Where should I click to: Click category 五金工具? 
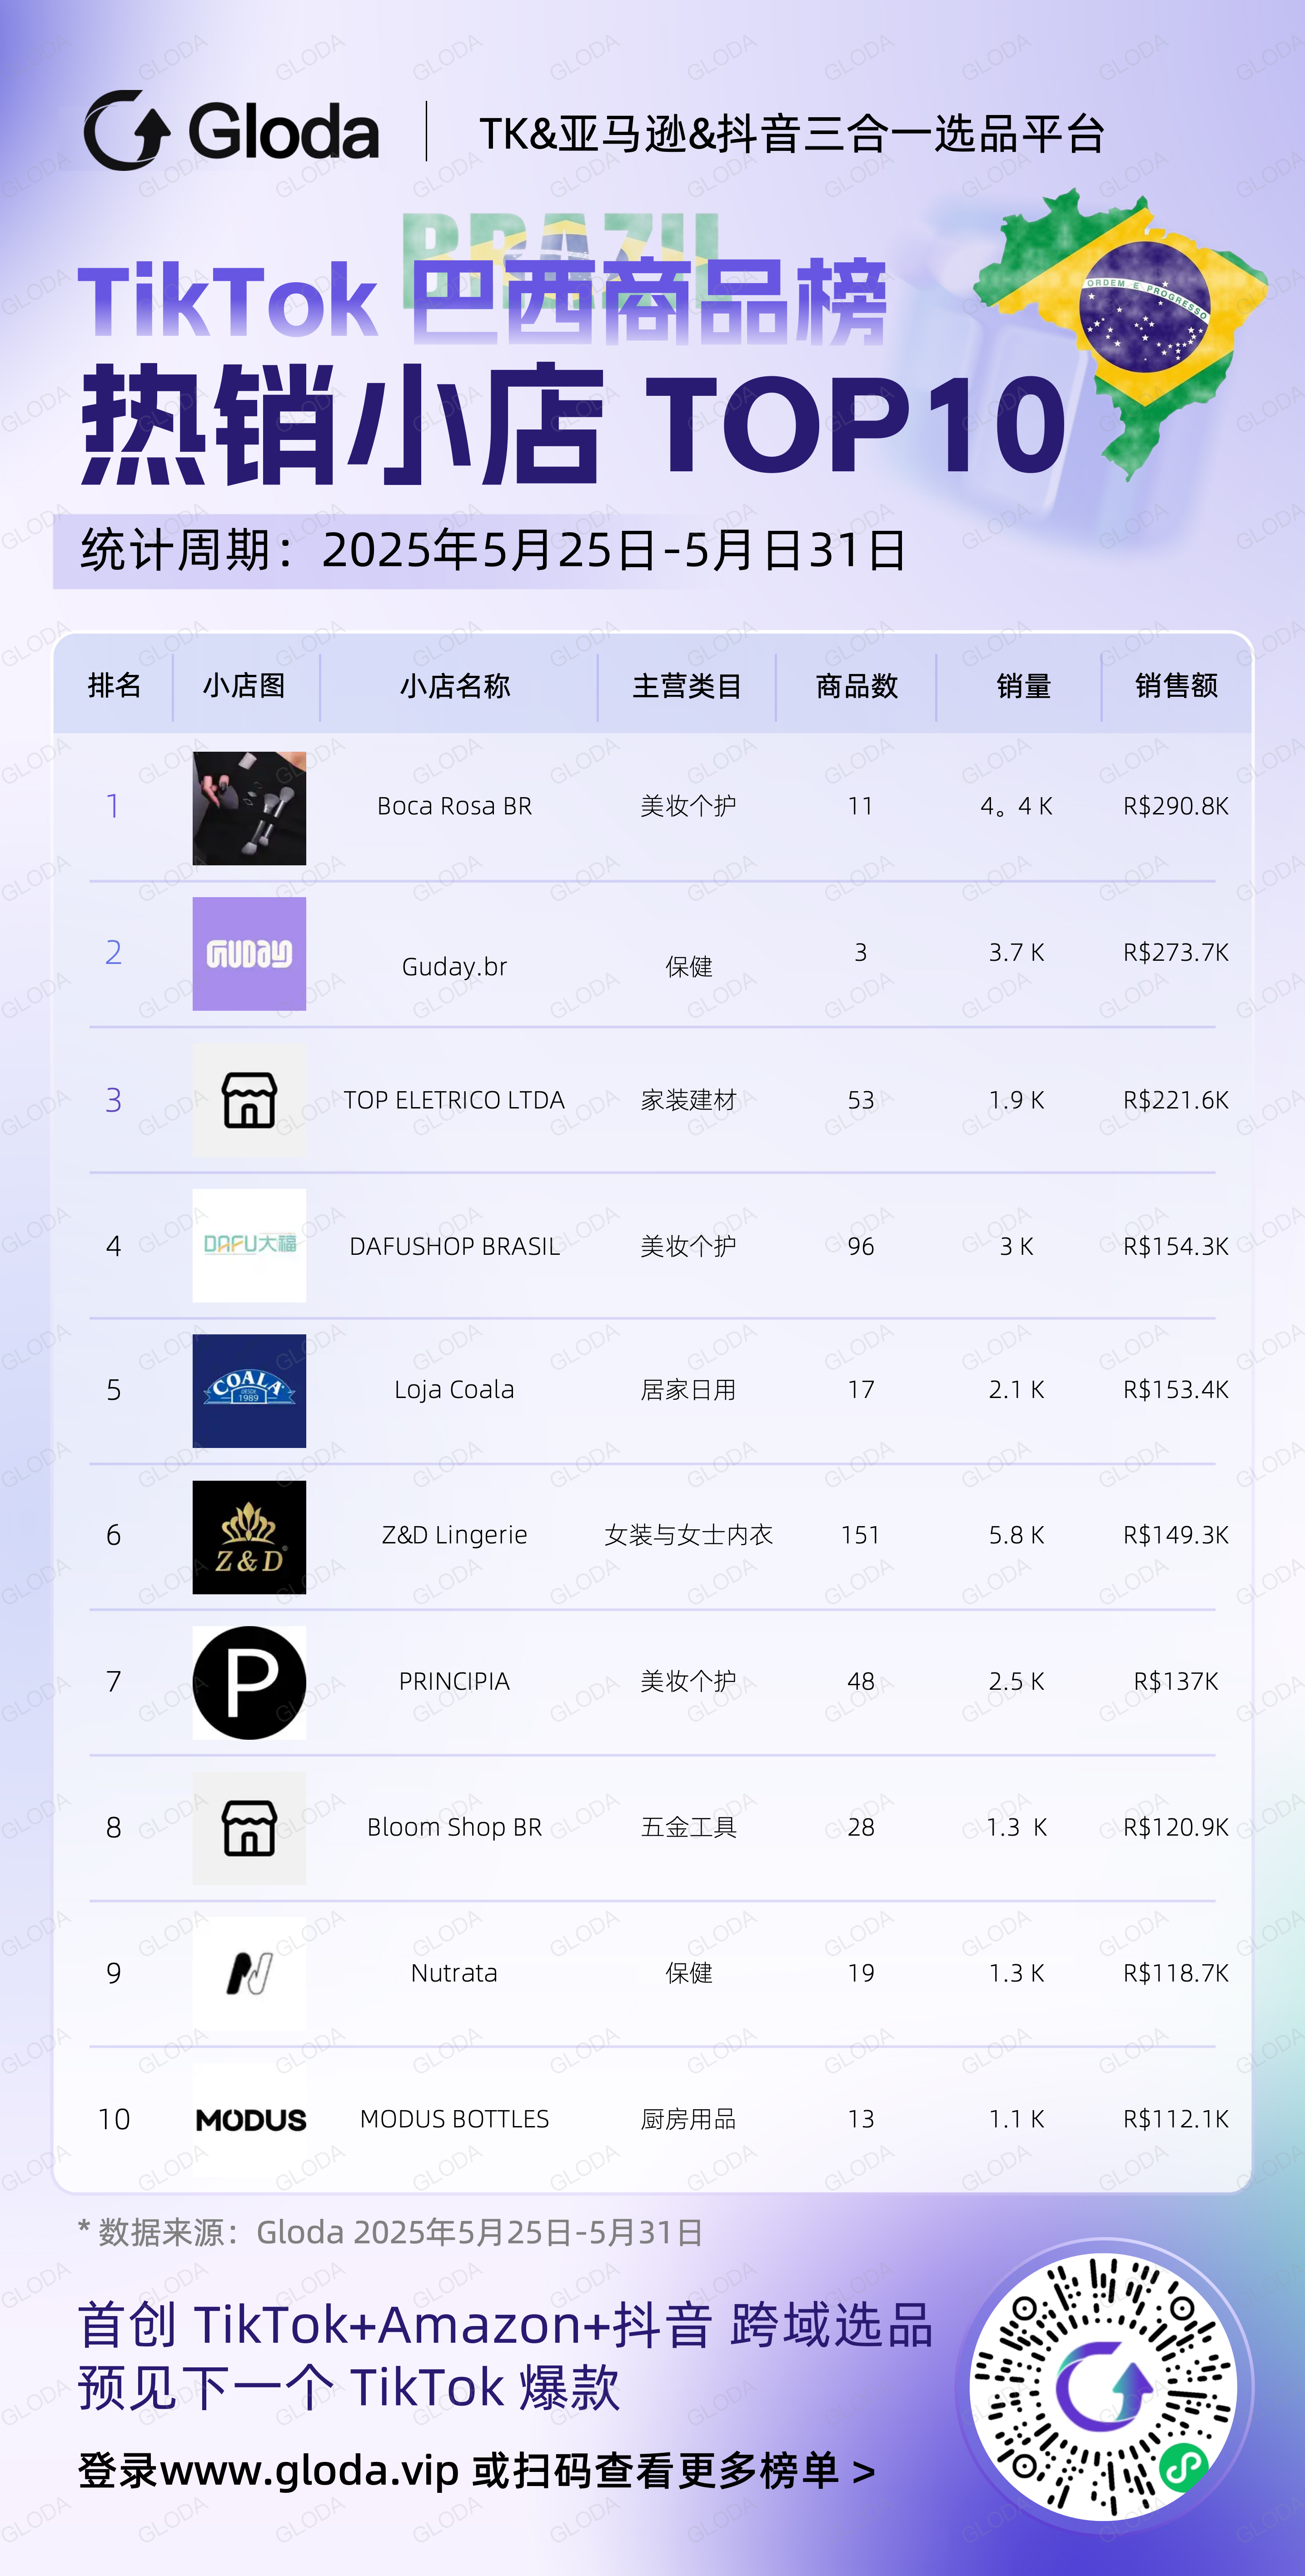pos(688,1827)
